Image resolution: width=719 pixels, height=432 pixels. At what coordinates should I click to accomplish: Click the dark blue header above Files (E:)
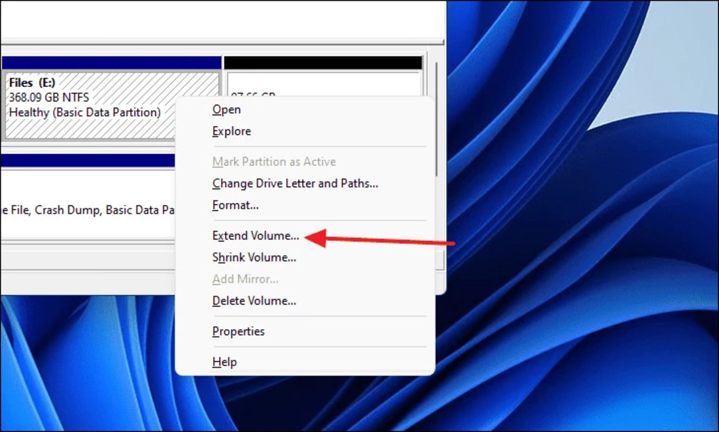[x=111, y=63]
